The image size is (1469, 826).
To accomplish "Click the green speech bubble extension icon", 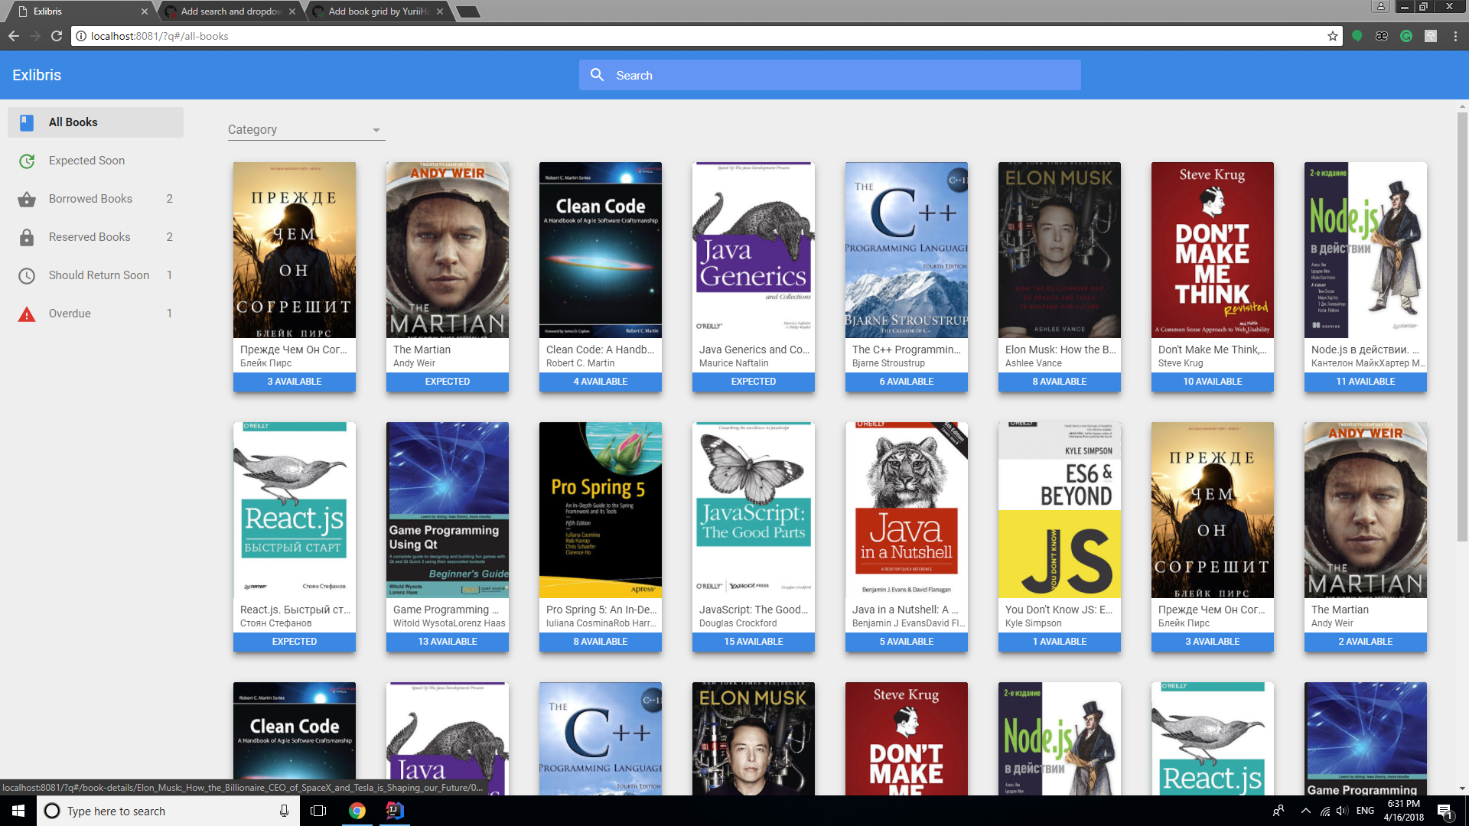I will point(1357,36).
